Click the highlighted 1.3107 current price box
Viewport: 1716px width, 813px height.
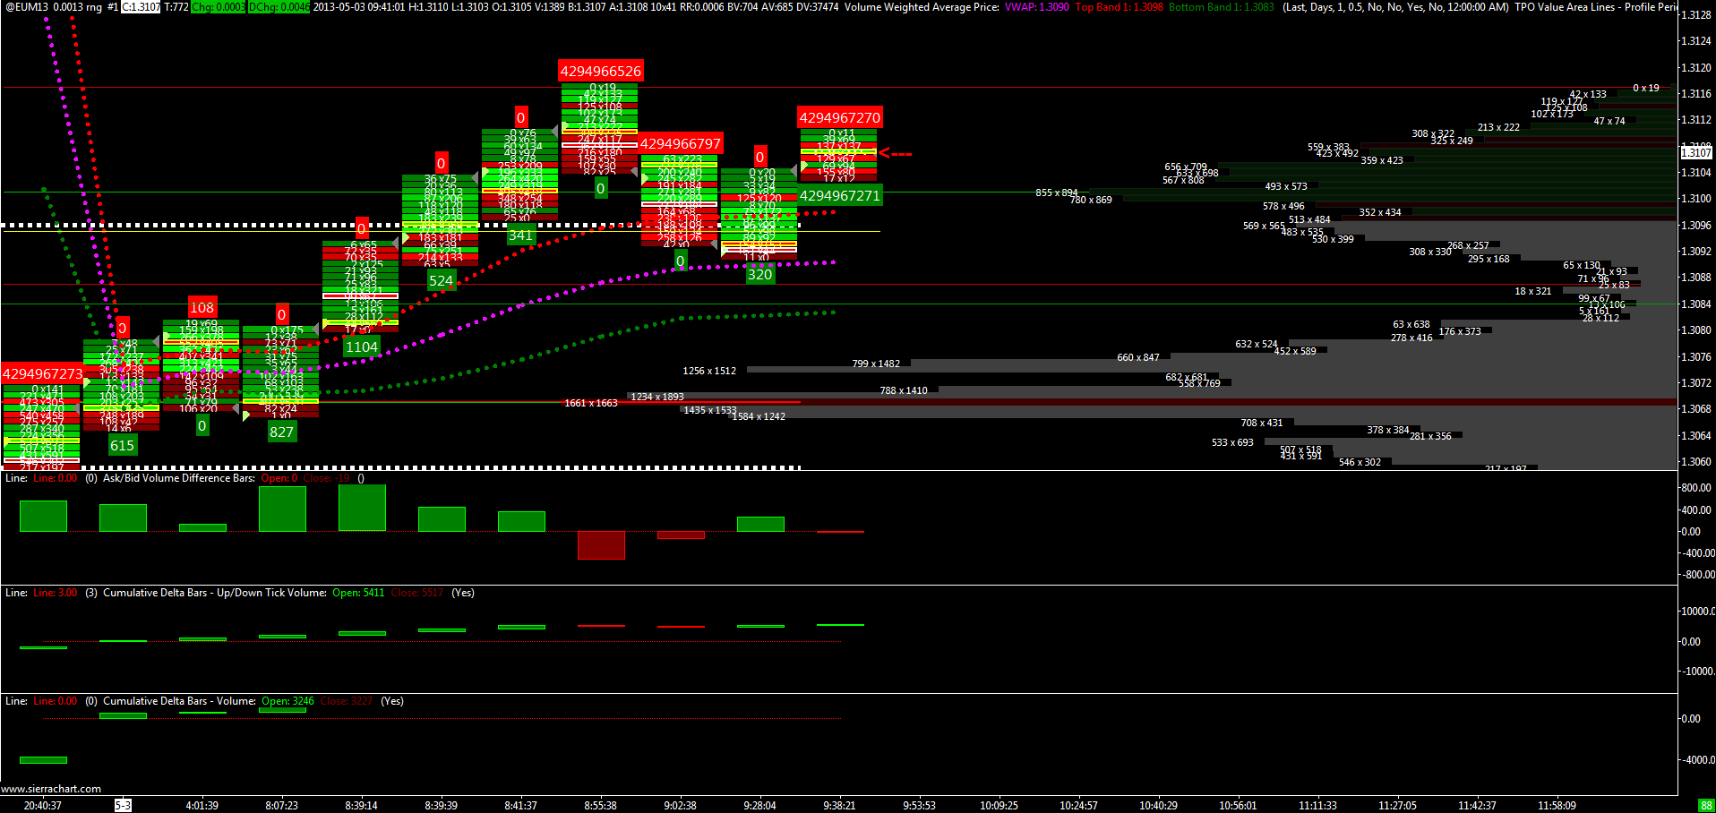[1696, 152]
